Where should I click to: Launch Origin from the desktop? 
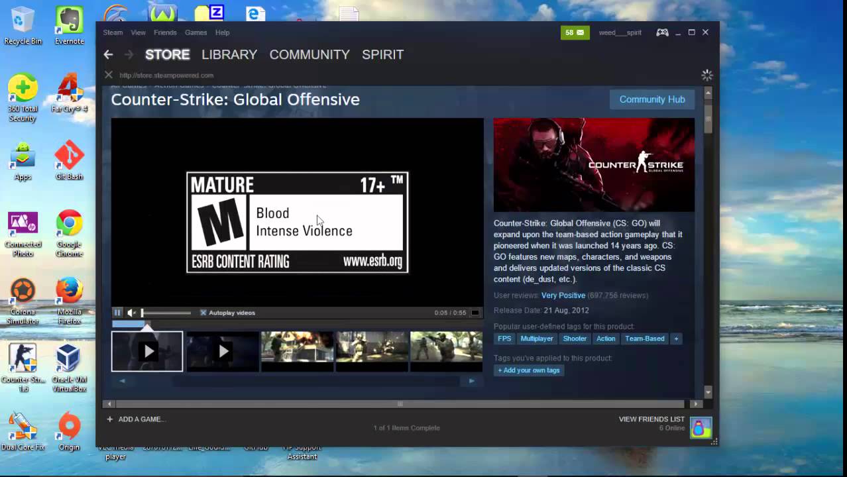(69, 432)
